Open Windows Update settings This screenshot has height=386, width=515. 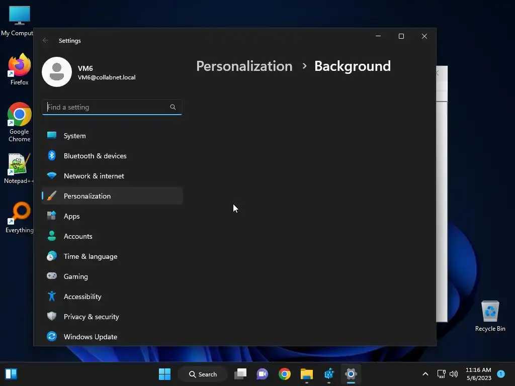112,337
